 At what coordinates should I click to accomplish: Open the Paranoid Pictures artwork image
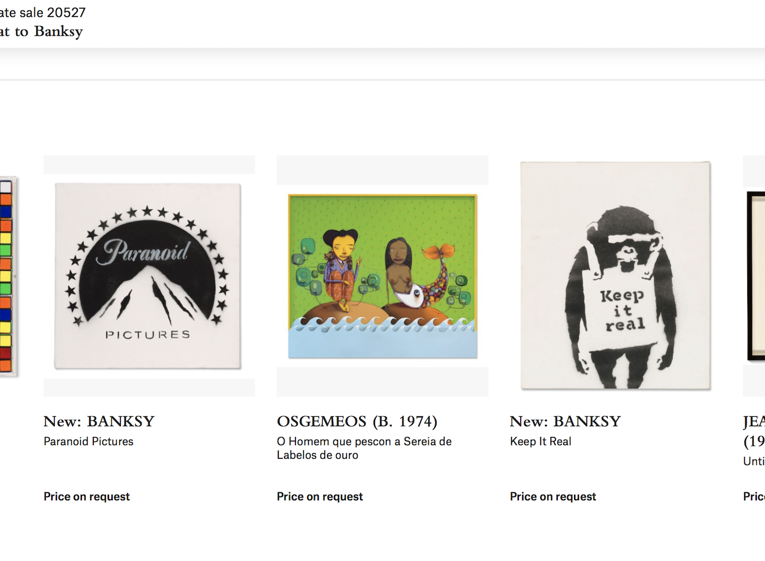148,276
